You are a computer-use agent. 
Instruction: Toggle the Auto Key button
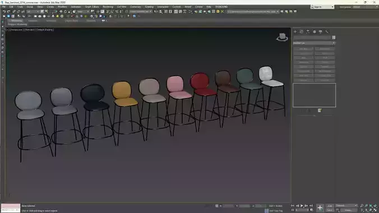point(330,206)
